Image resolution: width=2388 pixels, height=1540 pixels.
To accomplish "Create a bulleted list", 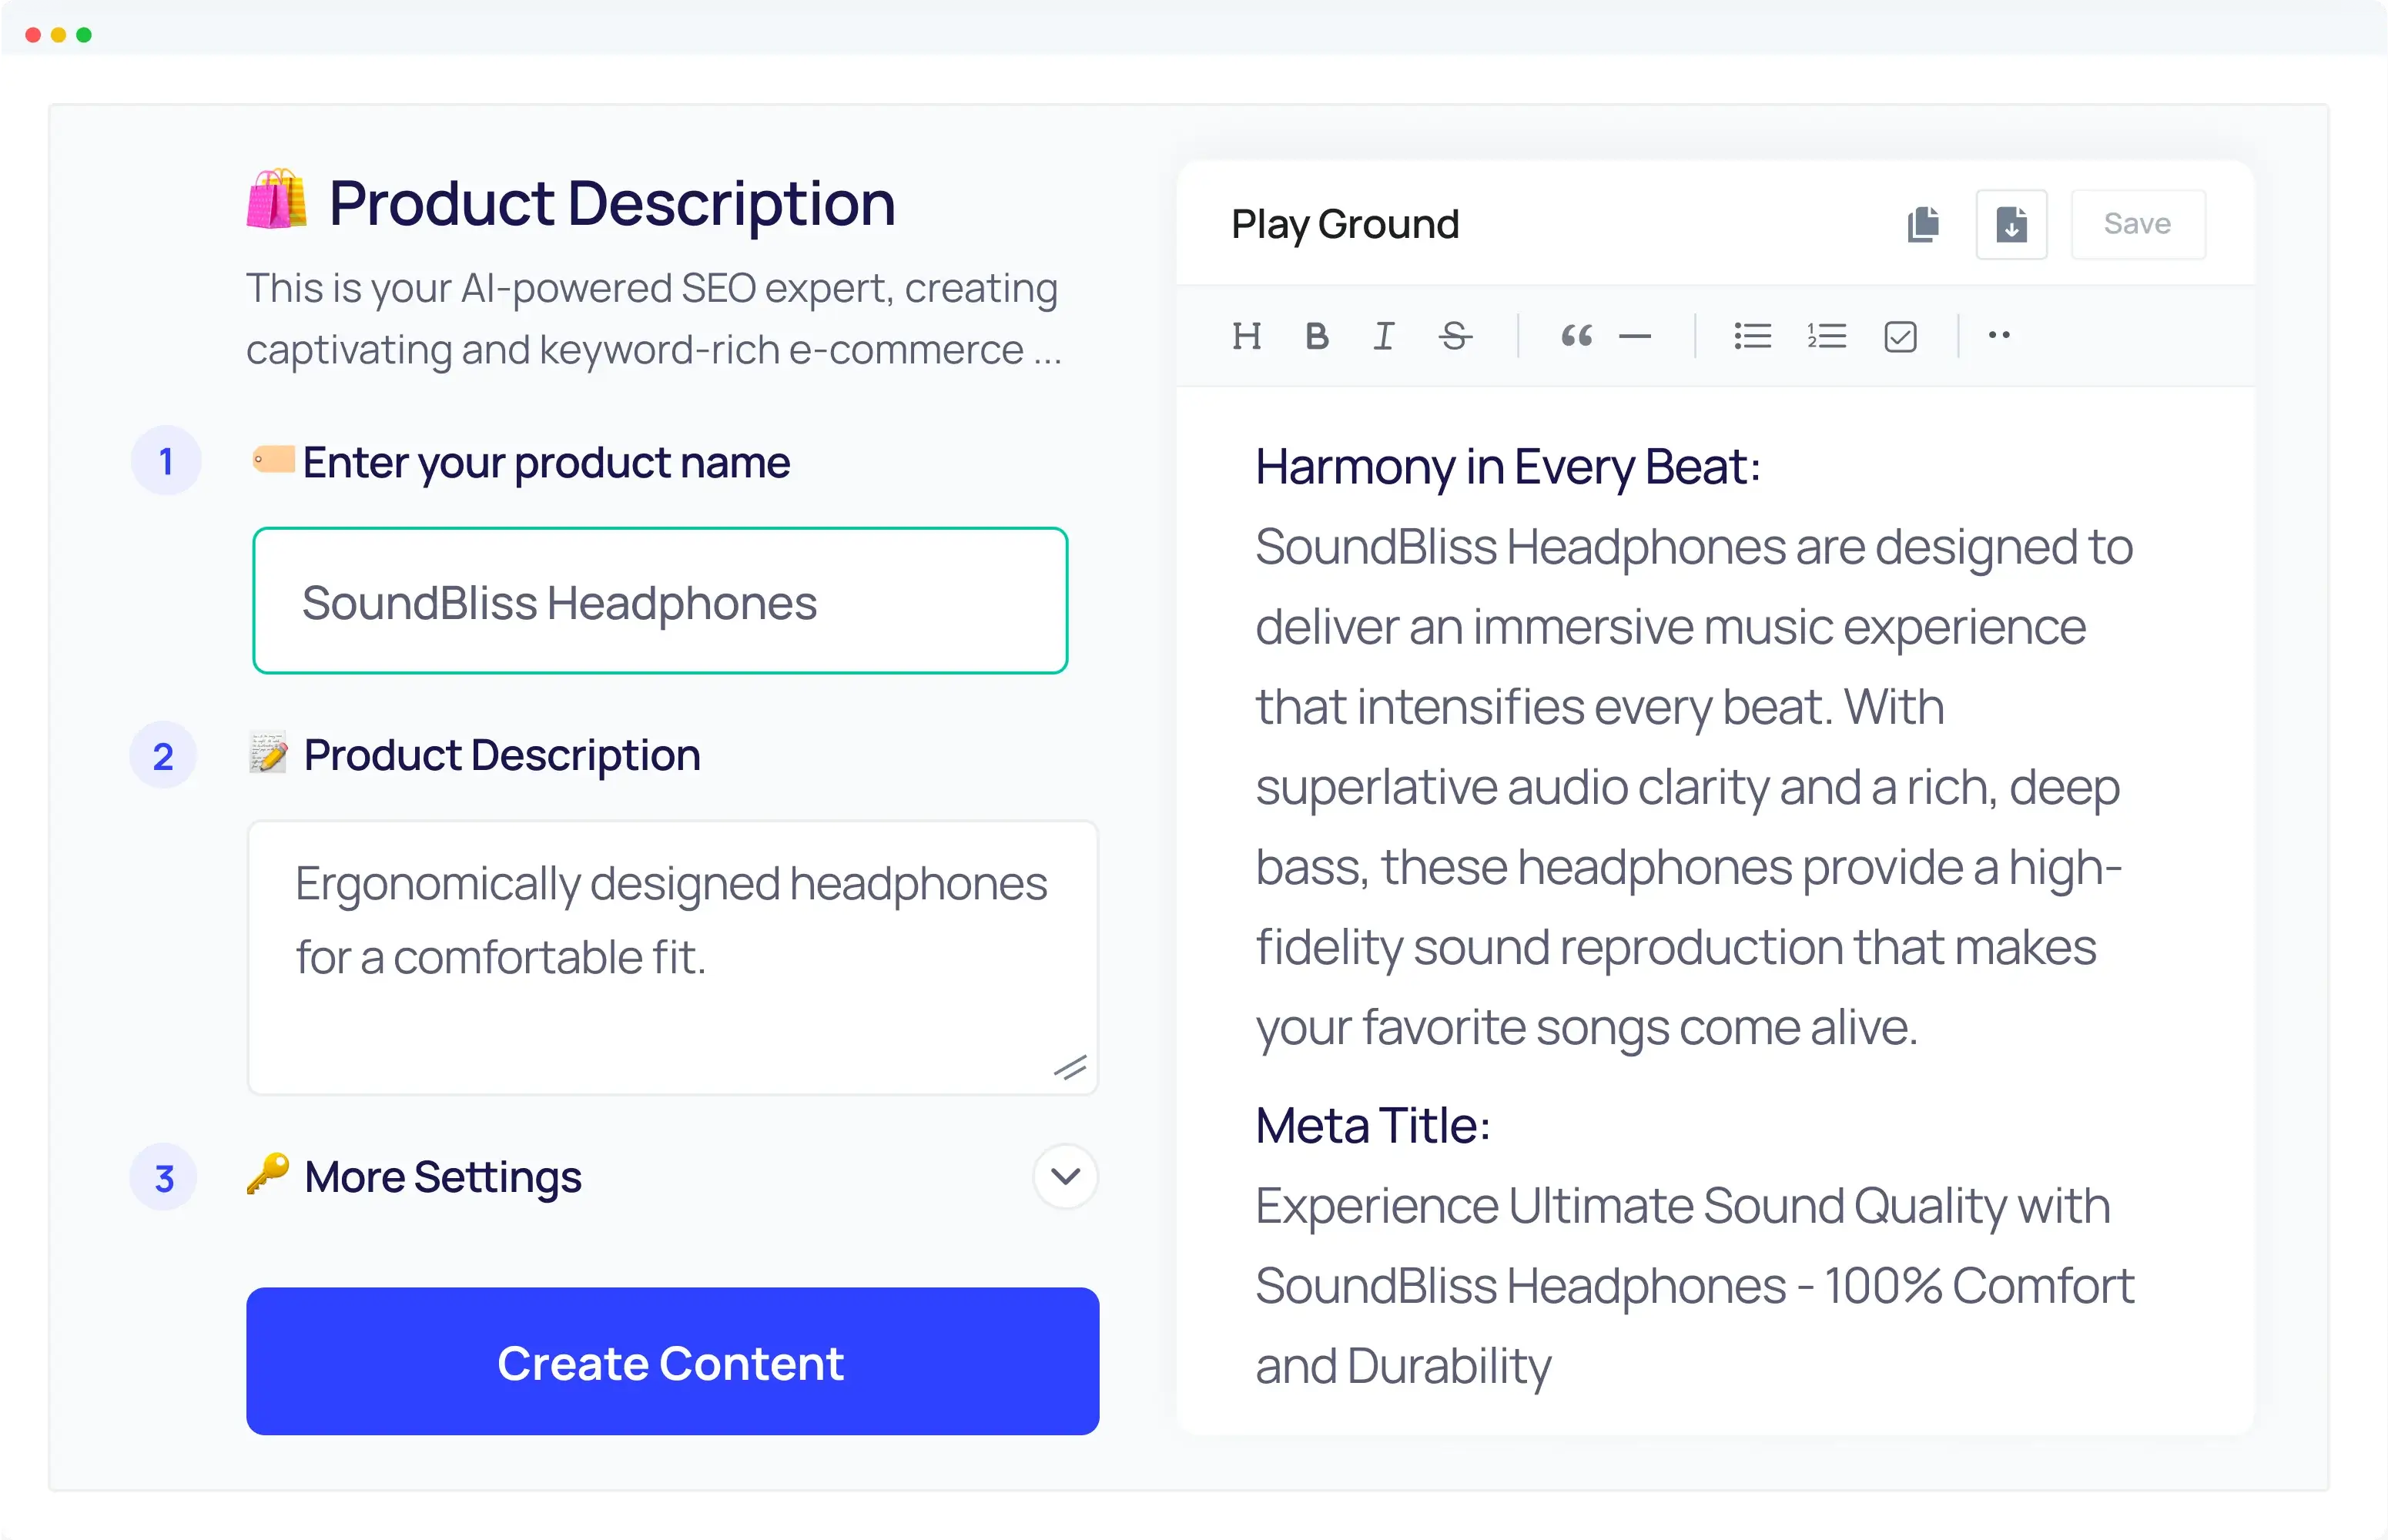I will (1751, 336).
